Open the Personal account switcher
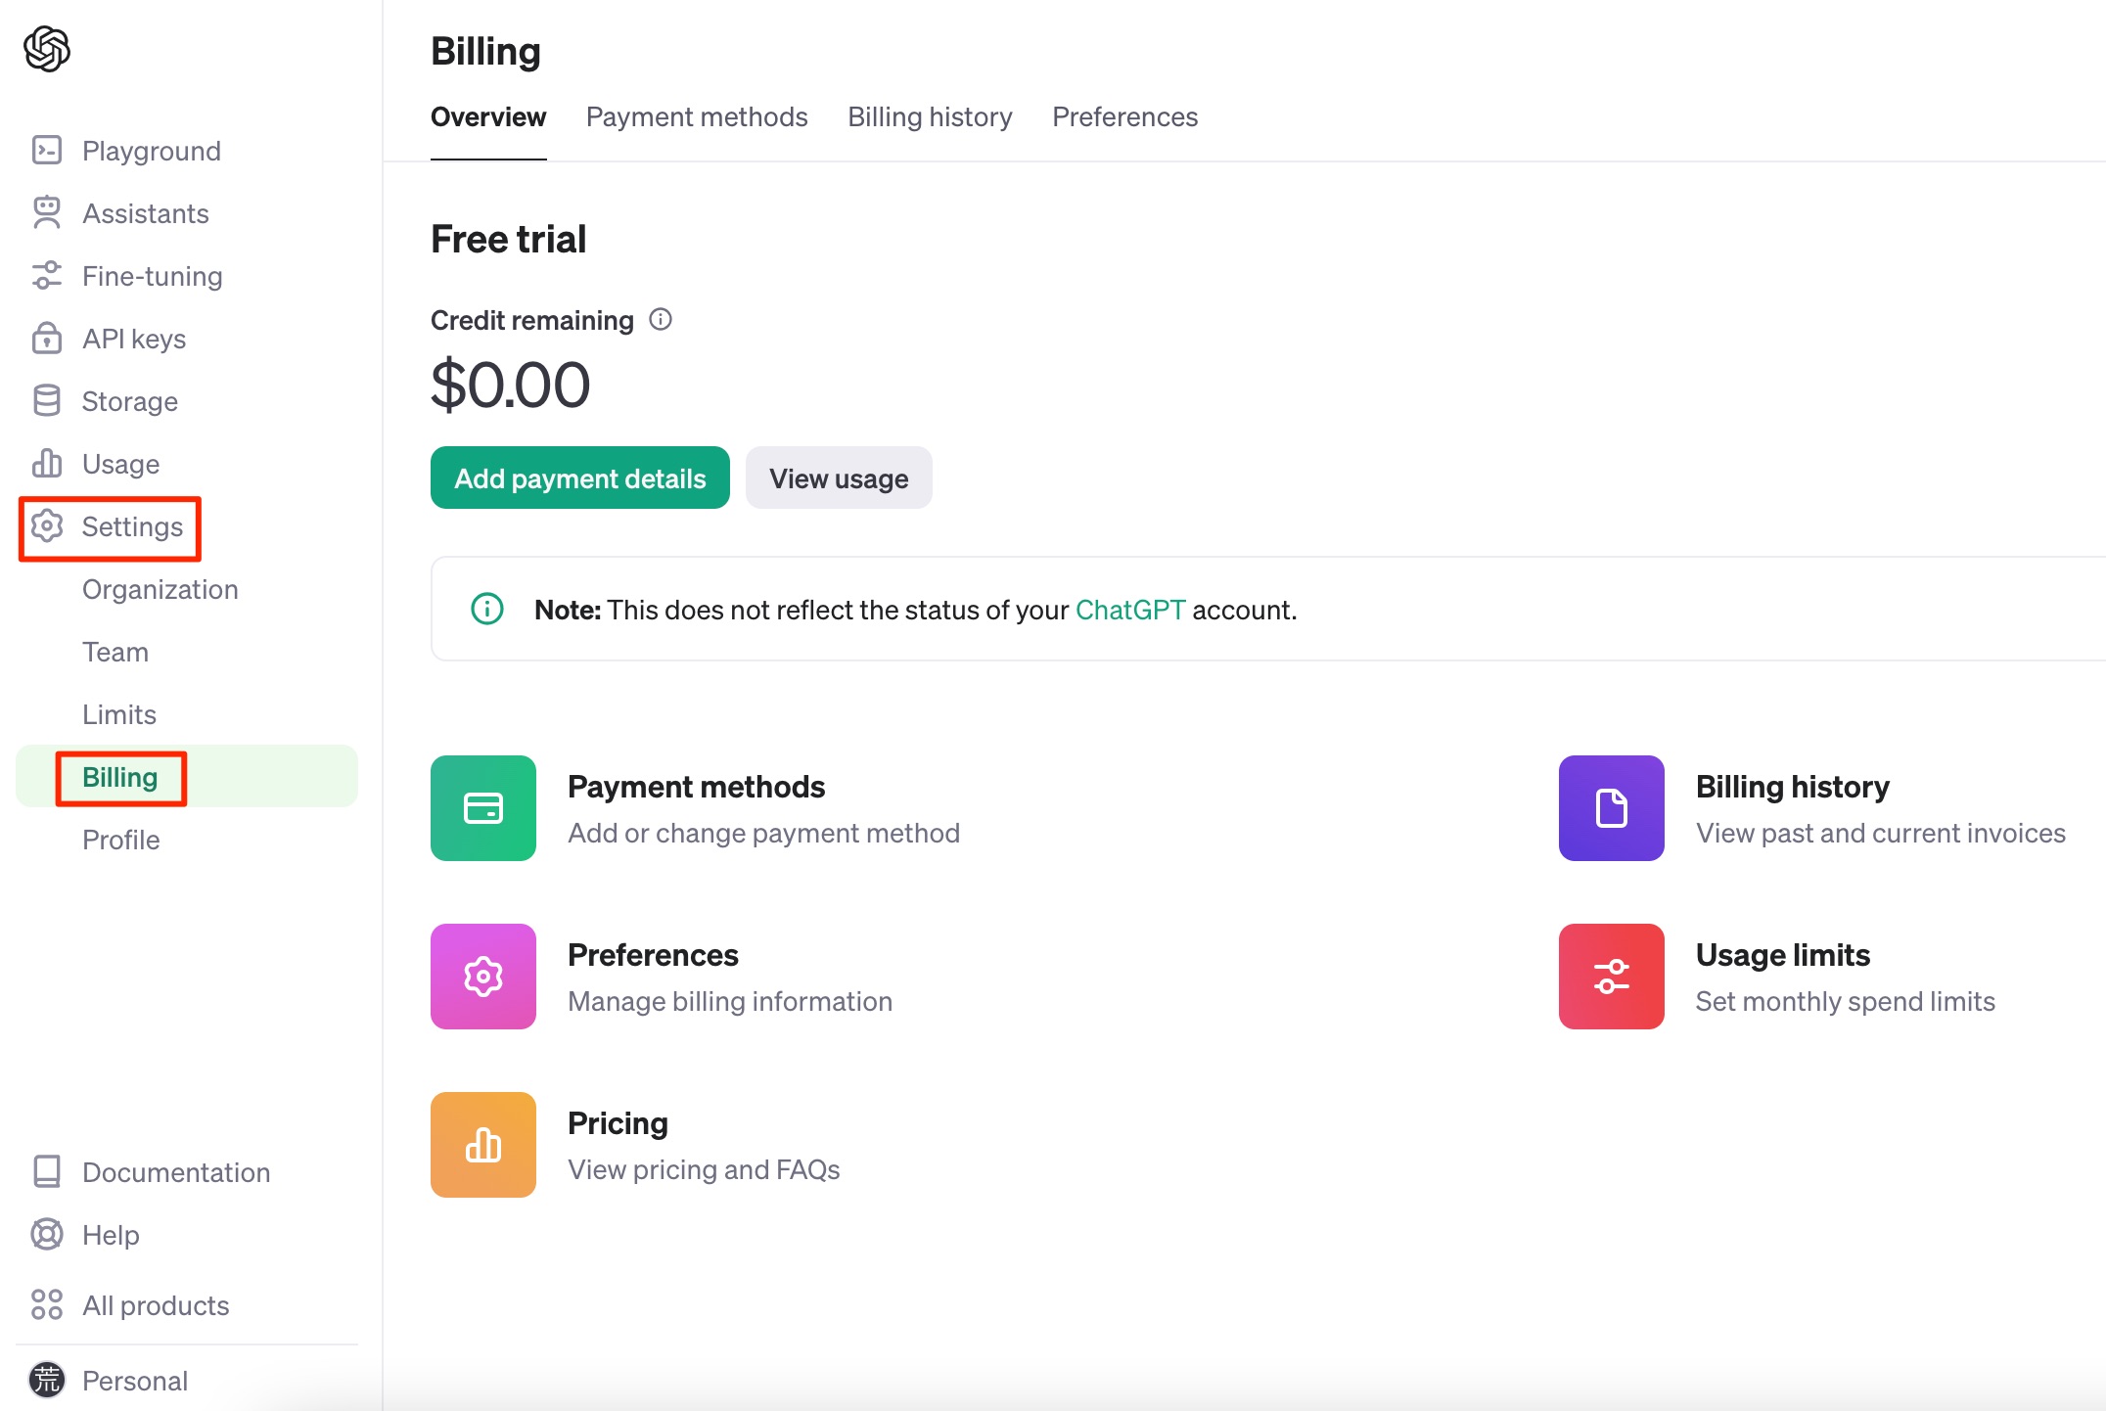Screen dimensions: 2106x1411 (x=134, y=1381)
